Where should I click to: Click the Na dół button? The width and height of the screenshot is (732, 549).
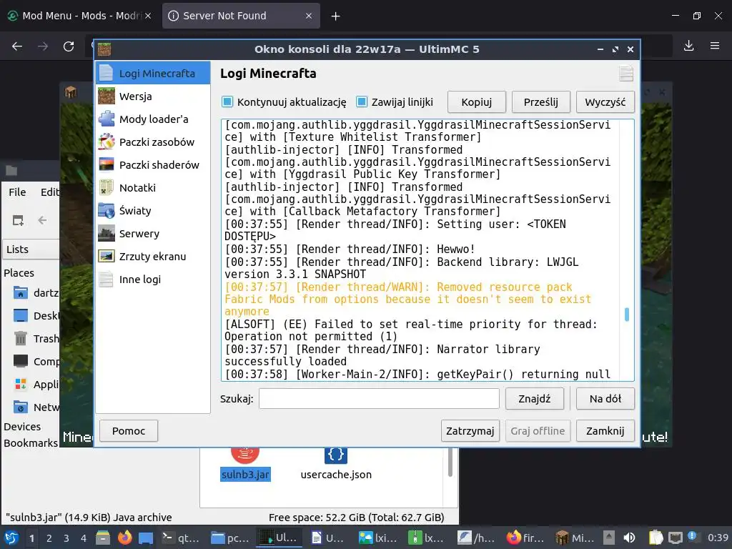[605, 399]
